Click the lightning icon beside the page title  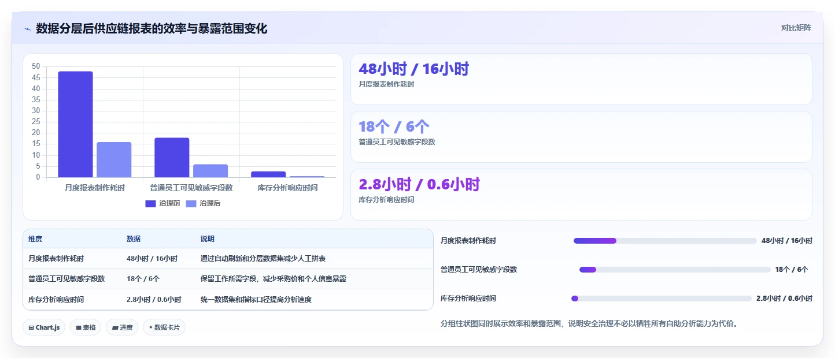click(x=27, y=29)
